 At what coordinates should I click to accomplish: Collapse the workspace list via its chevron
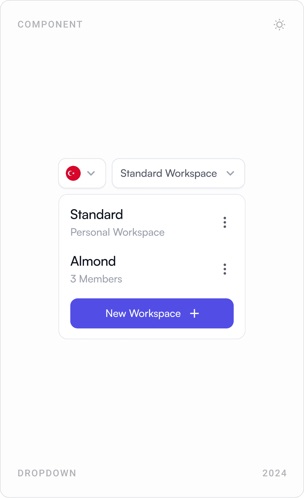tap(230, 173)
